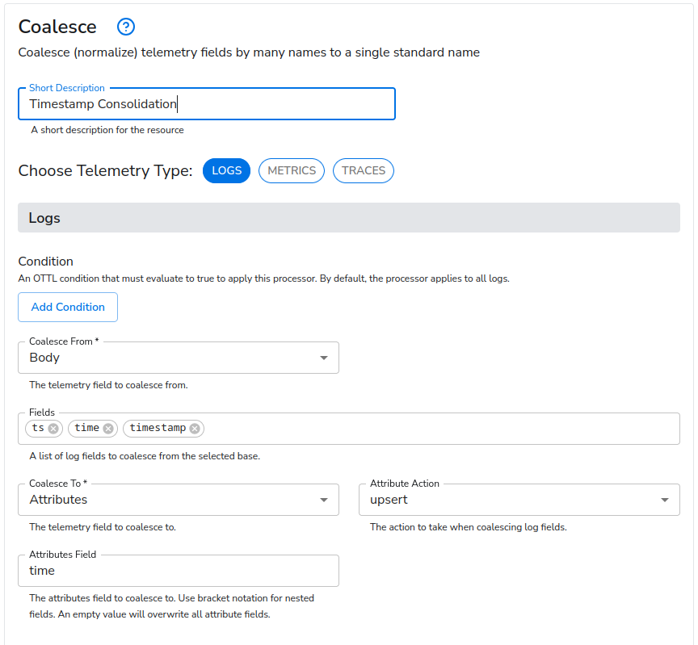Select the "ts" chip in Fields

[37, 429]
